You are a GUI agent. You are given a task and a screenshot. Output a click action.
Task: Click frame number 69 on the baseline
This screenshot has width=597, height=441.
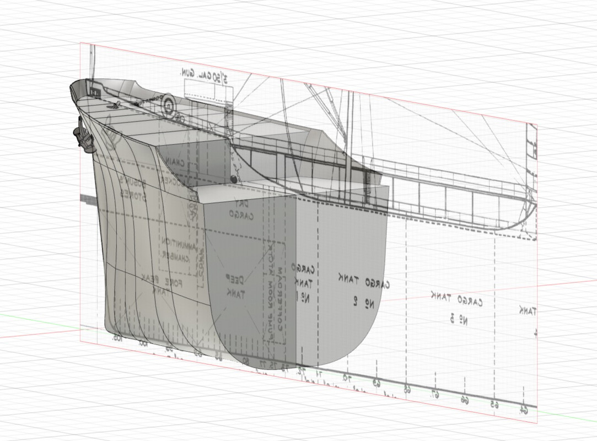376,383
